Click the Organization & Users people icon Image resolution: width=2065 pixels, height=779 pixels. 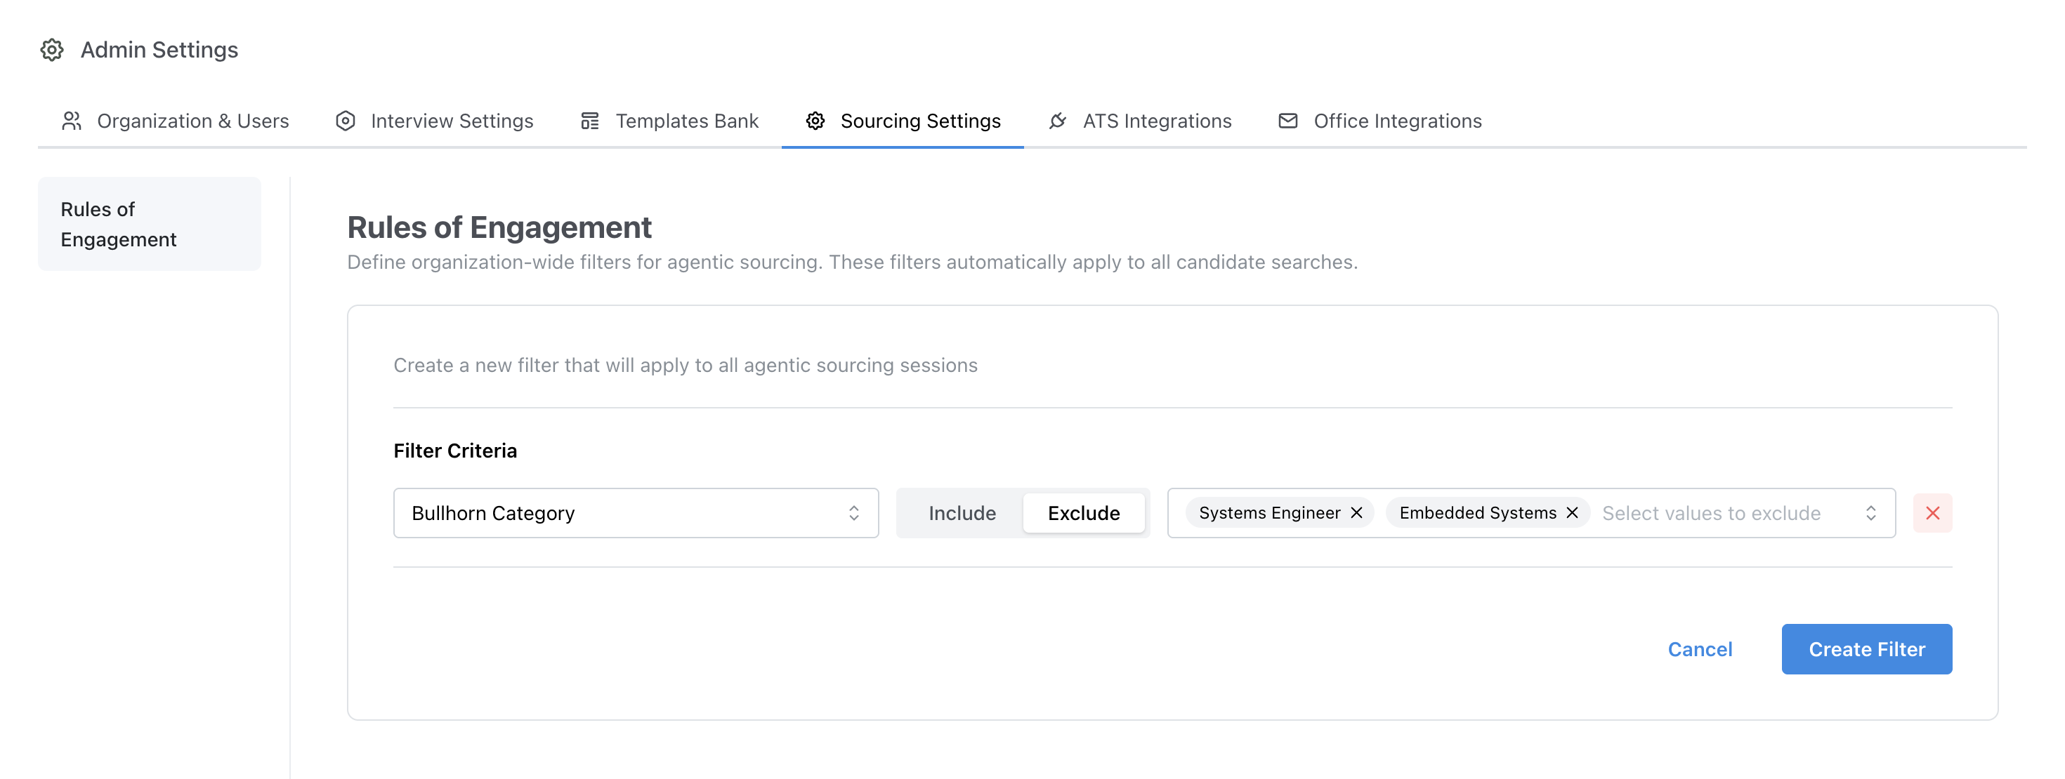pos(72,121)
